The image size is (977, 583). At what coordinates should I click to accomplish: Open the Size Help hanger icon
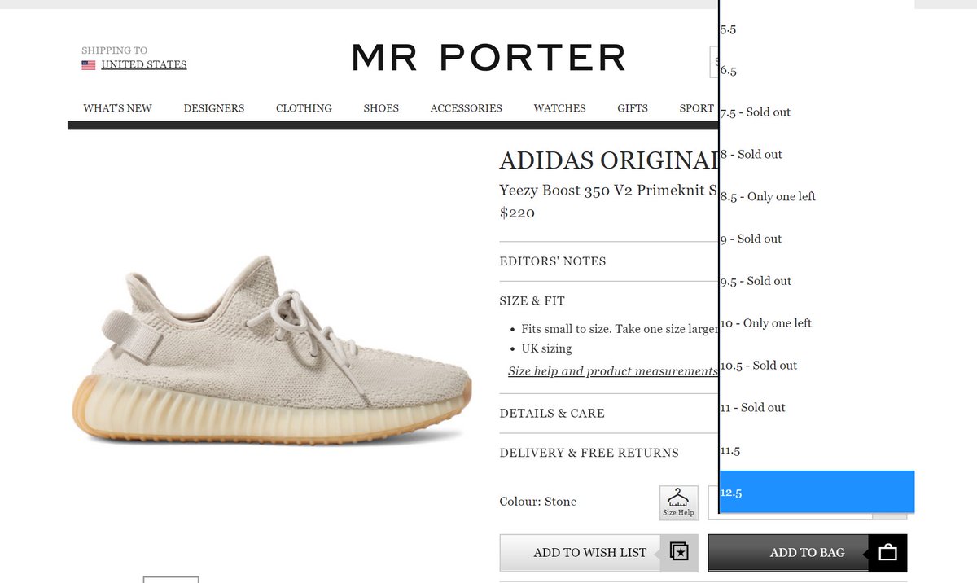[x=679, y=502]
